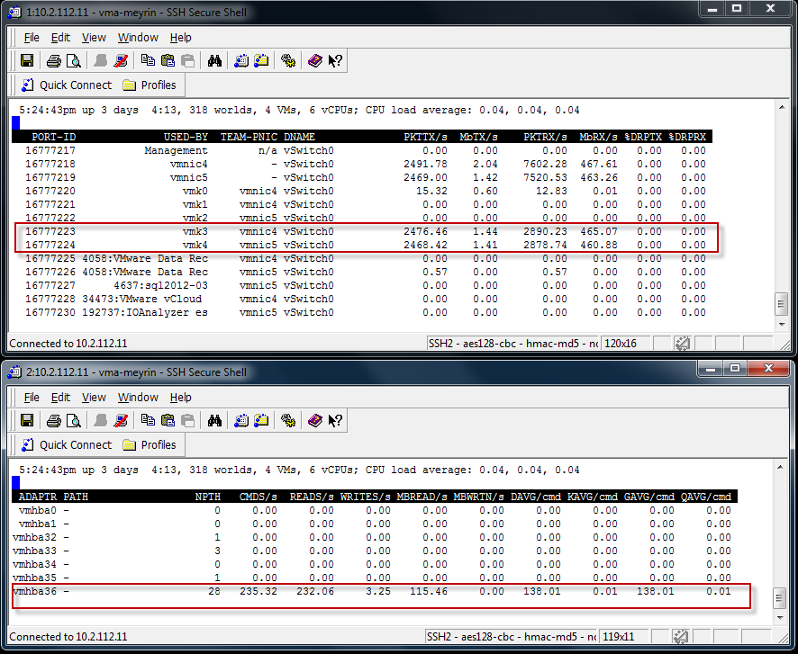Click scrollbar thumb in top terminal
Viewport: 798px width, 654px height.
781,304
